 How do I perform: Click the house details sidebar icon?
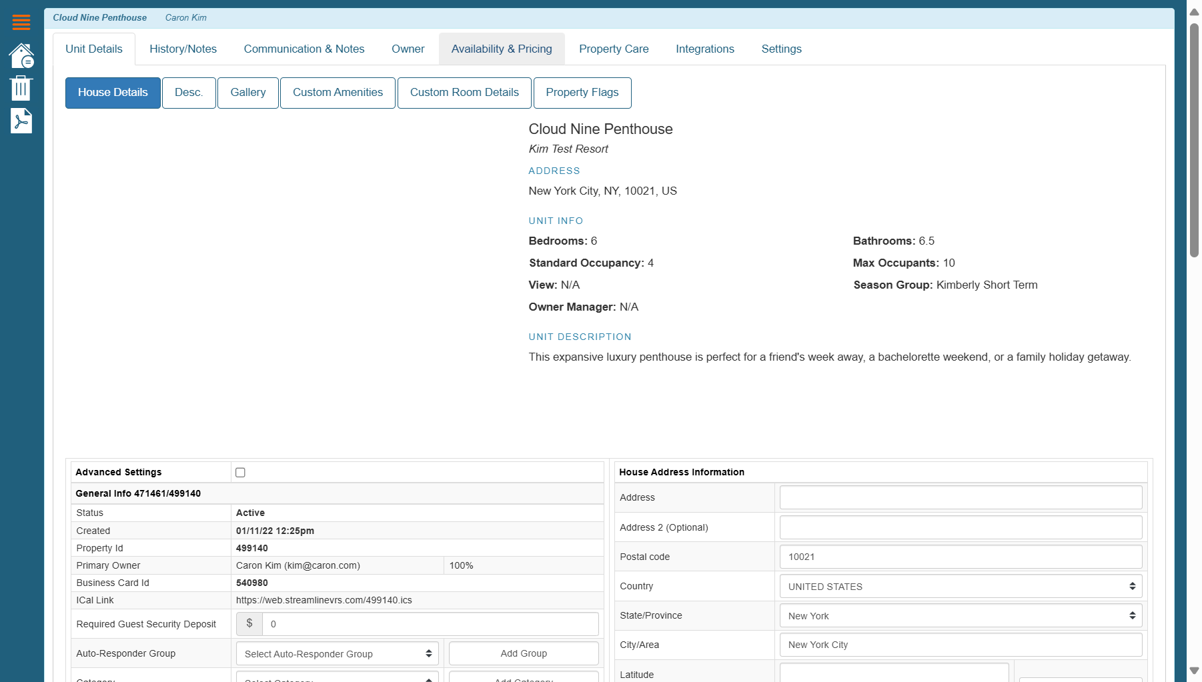21,56
